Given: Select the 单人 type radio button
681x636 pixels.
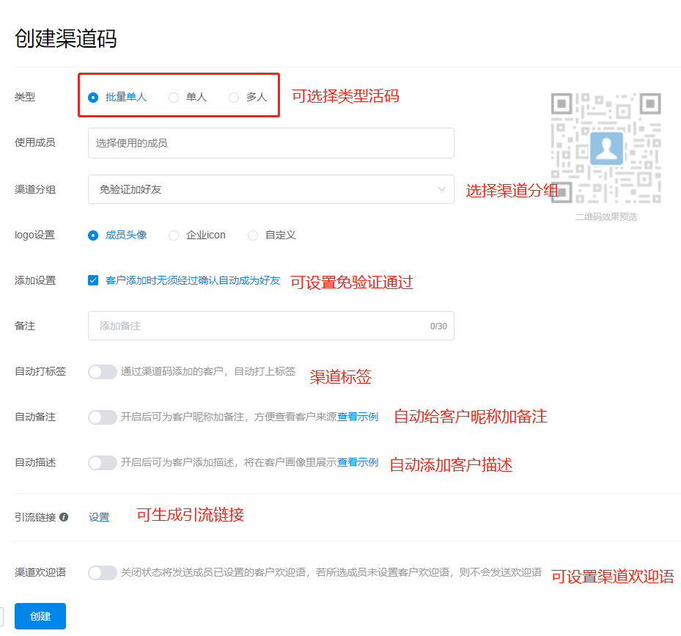Looking at the screenshot, I should 174,97.
